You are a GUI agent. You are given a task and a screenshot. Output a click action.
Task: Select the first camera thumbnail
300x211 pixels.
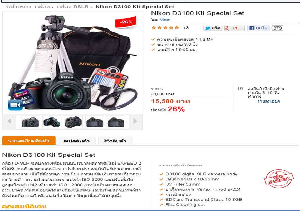point(31,122)
